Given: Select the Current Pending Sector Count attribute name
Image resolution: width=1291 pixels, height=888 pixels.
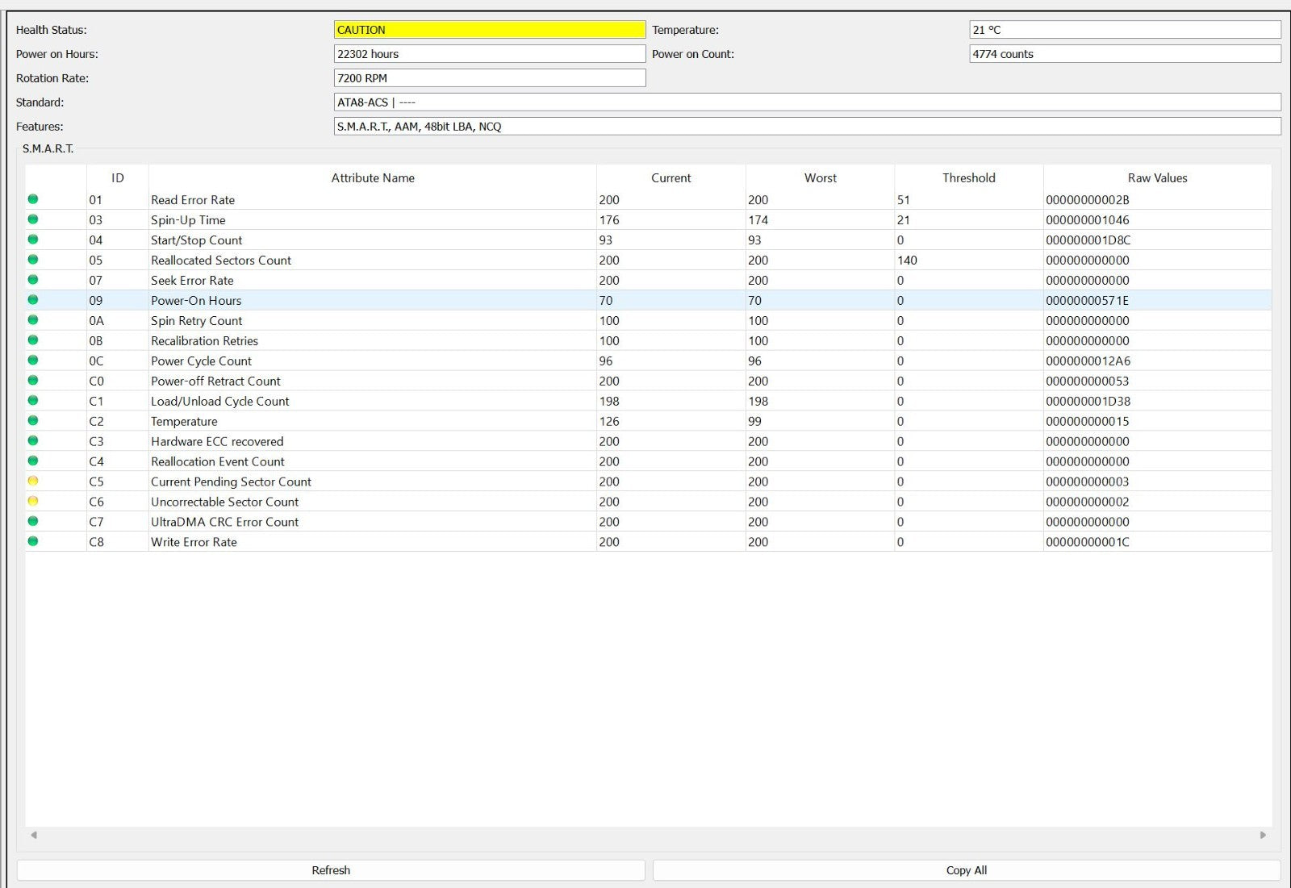Looking at the screenshot, I should tap(231, 482).
